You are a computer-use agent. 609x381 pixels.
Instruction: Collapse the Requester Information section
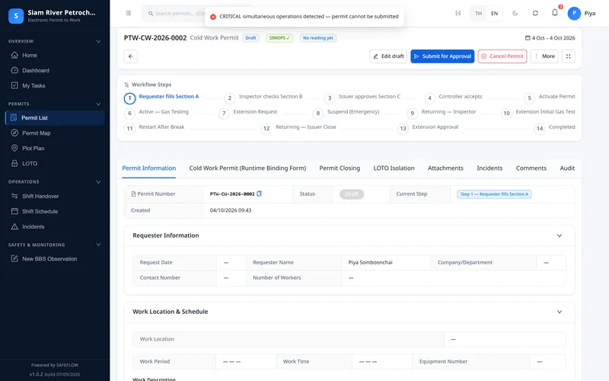[560, 235]
